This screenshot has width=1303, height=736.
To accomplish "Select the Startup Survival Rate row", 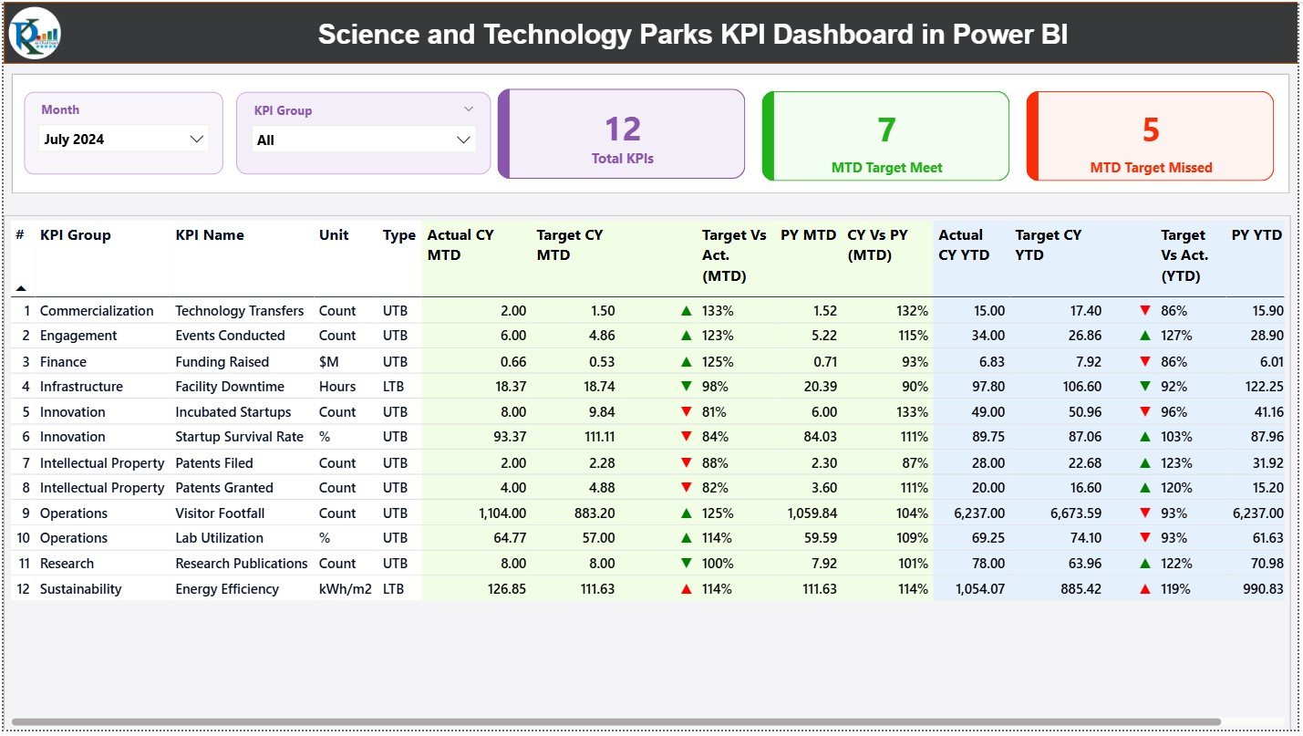I will point(240,437).
